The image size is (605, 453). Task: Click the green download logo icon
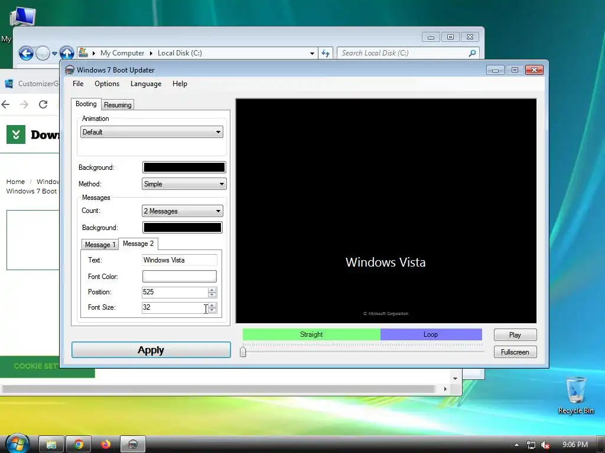(x=16, y=134)
